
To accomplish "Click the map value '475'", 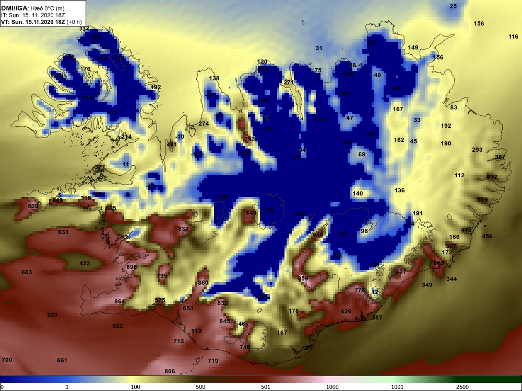I will point(466,230).
